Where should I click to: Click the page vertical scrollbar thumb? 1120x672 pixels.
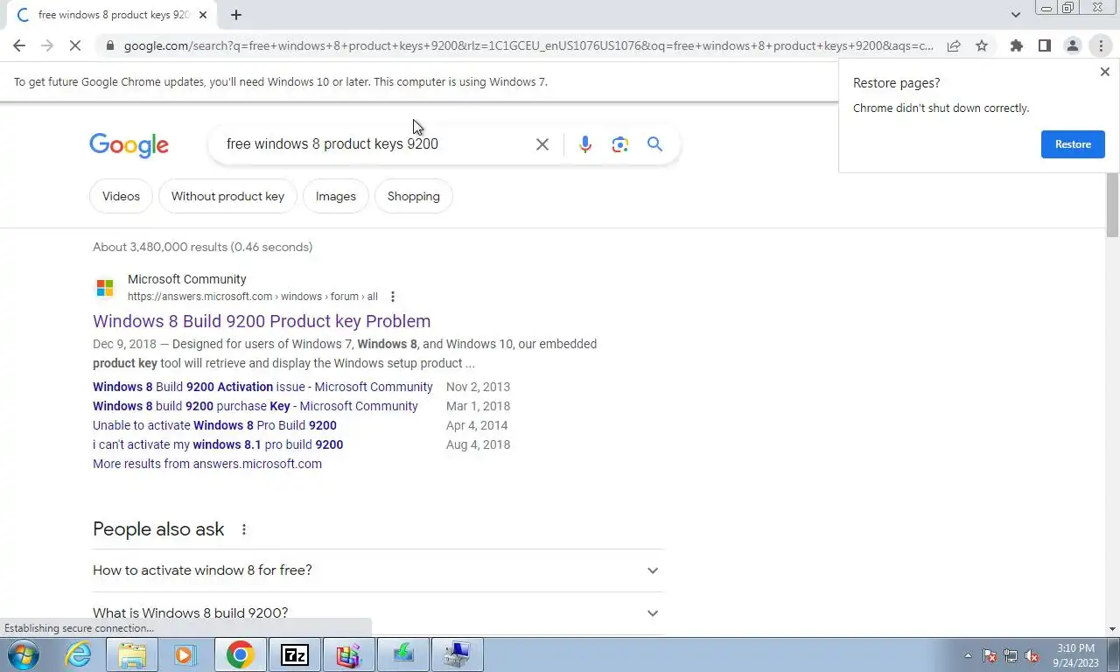click(1112, 205)
